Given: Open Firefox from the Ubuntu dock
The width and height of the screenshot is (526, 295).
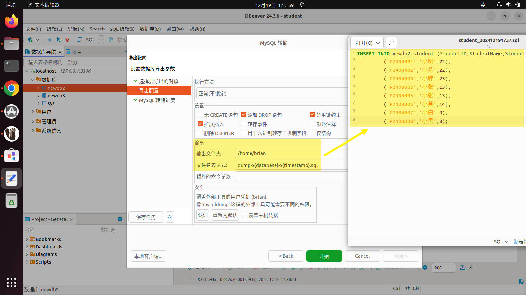Looking at the screenshot, I should [x=12, y=21].
